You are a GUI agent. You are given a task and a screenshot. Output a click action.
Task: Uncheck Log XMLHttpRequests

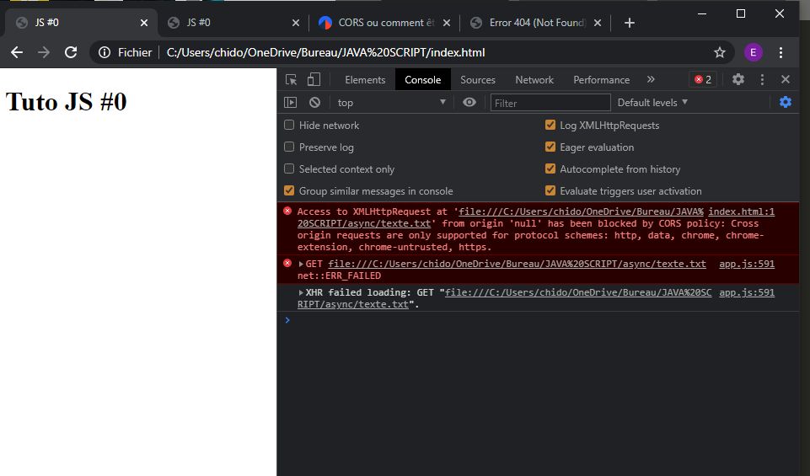tap(550, 125)
